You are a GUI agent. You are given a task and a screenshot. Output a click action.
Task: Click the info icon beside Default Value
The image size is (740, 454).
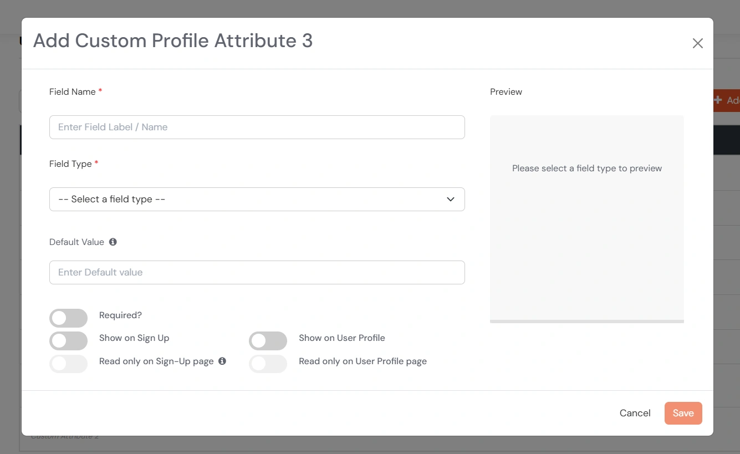tap(113, 242)
